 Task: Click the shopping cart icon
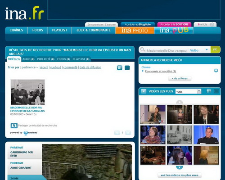(212, 24)
